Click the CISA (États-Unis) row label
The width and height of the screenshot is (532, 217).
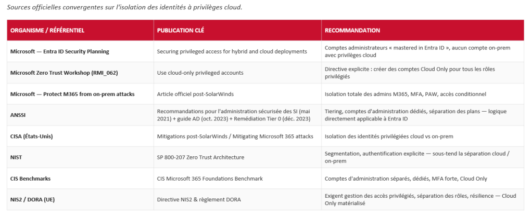[32, 137]
